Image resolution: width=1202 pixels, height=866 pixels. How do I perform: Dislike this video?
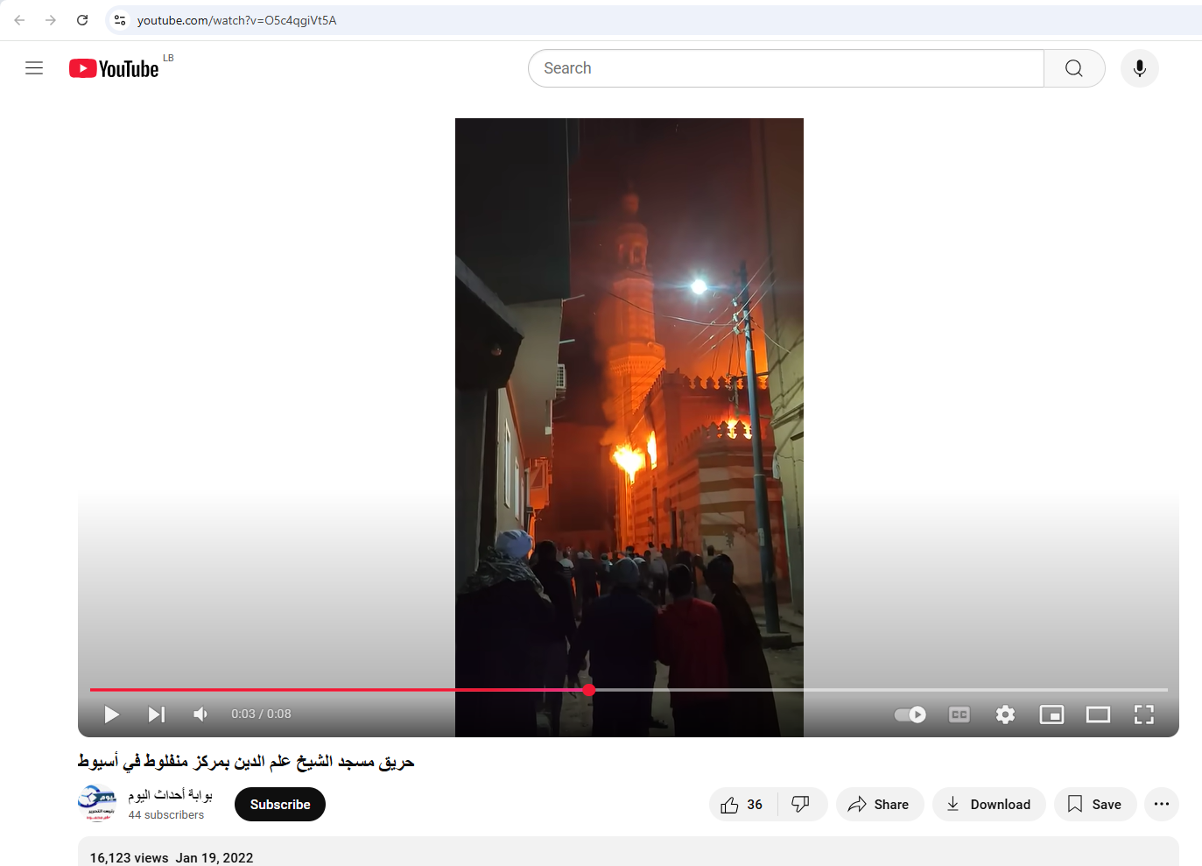tap(800, 804)
